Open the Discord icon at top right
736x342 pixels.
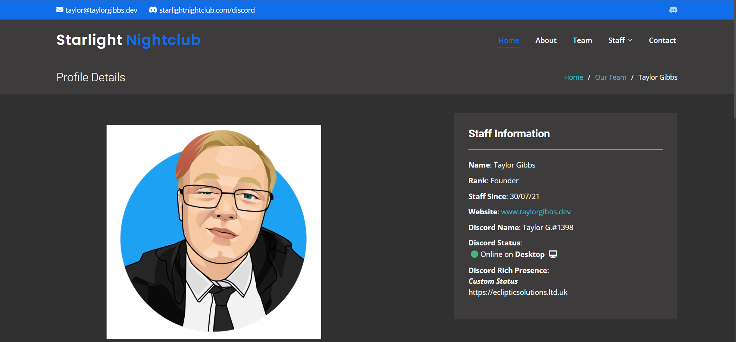673,10
